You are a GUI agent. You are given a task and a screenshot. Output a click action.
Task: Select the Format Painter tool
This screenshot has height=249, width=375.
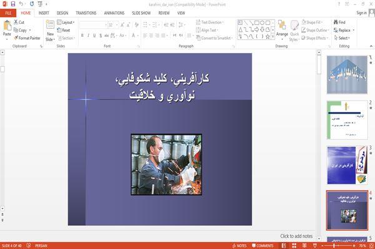[27, 38]
